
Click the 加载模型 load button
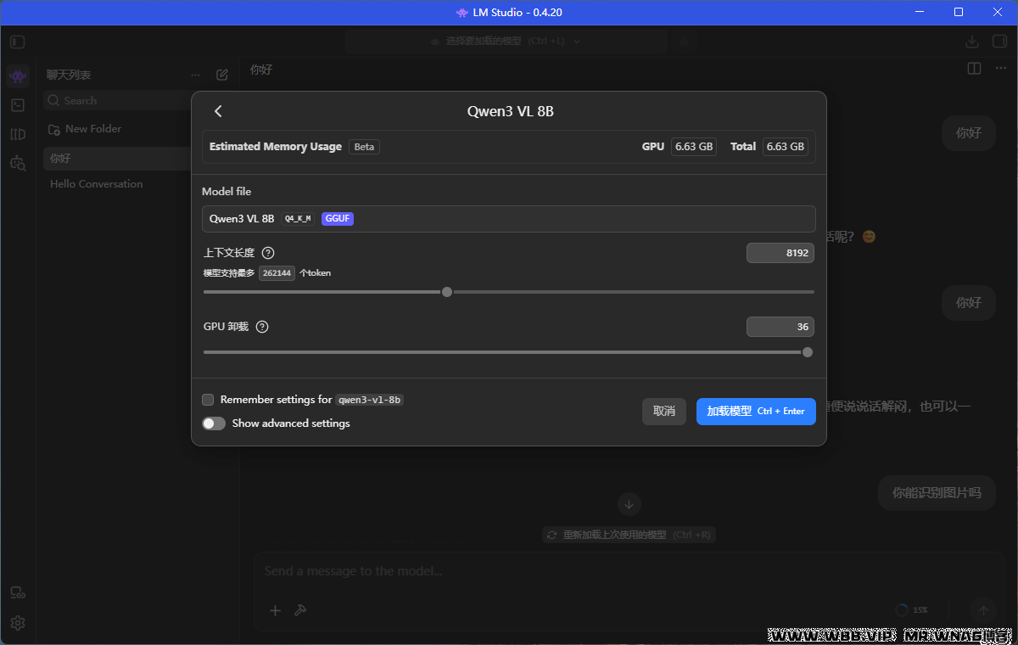[756, 412]
